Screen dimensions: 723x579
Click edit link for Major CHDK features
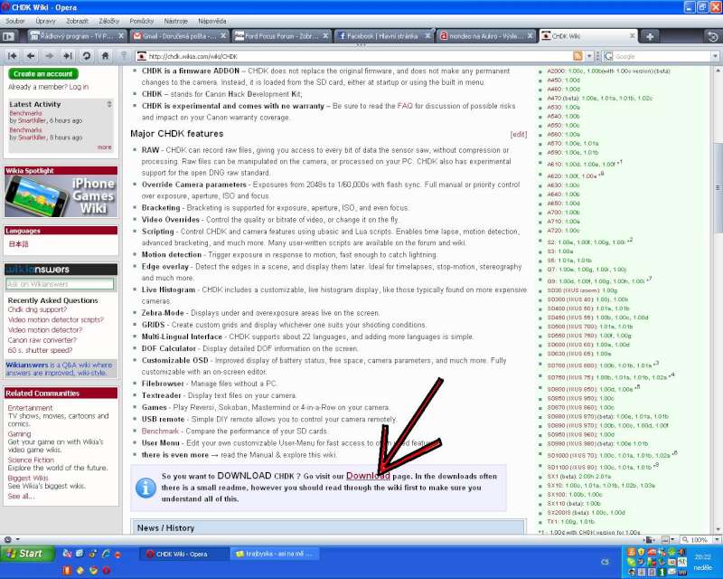click(518, 134)
